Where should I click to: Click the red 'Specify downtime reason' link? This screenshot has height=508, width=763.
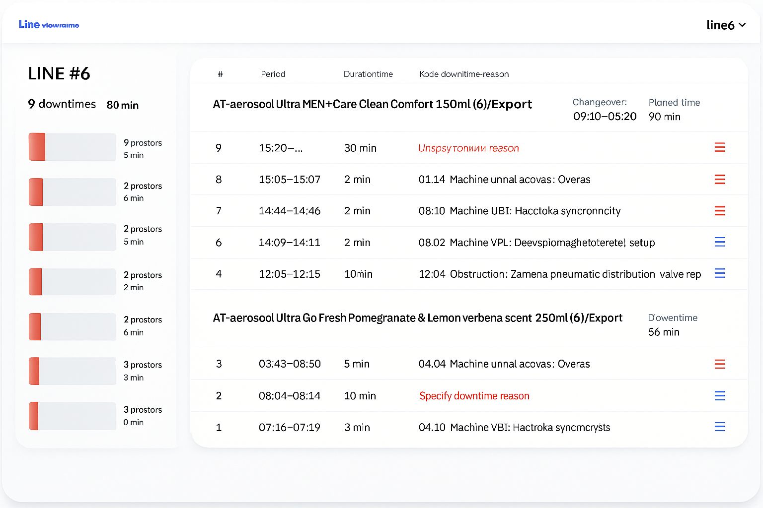474,396
